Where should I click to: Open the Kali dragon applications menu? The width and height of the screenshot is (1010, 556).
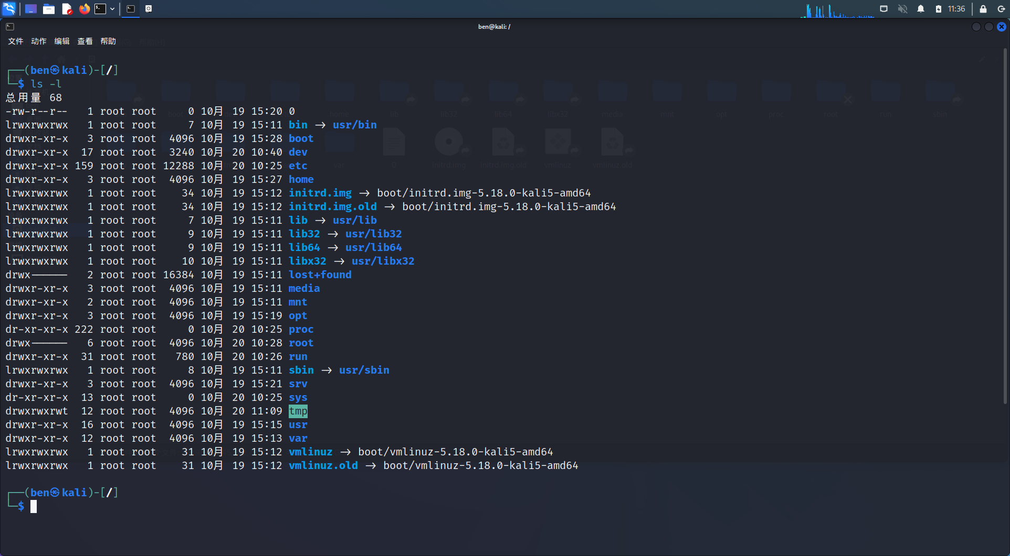point(9,8)
